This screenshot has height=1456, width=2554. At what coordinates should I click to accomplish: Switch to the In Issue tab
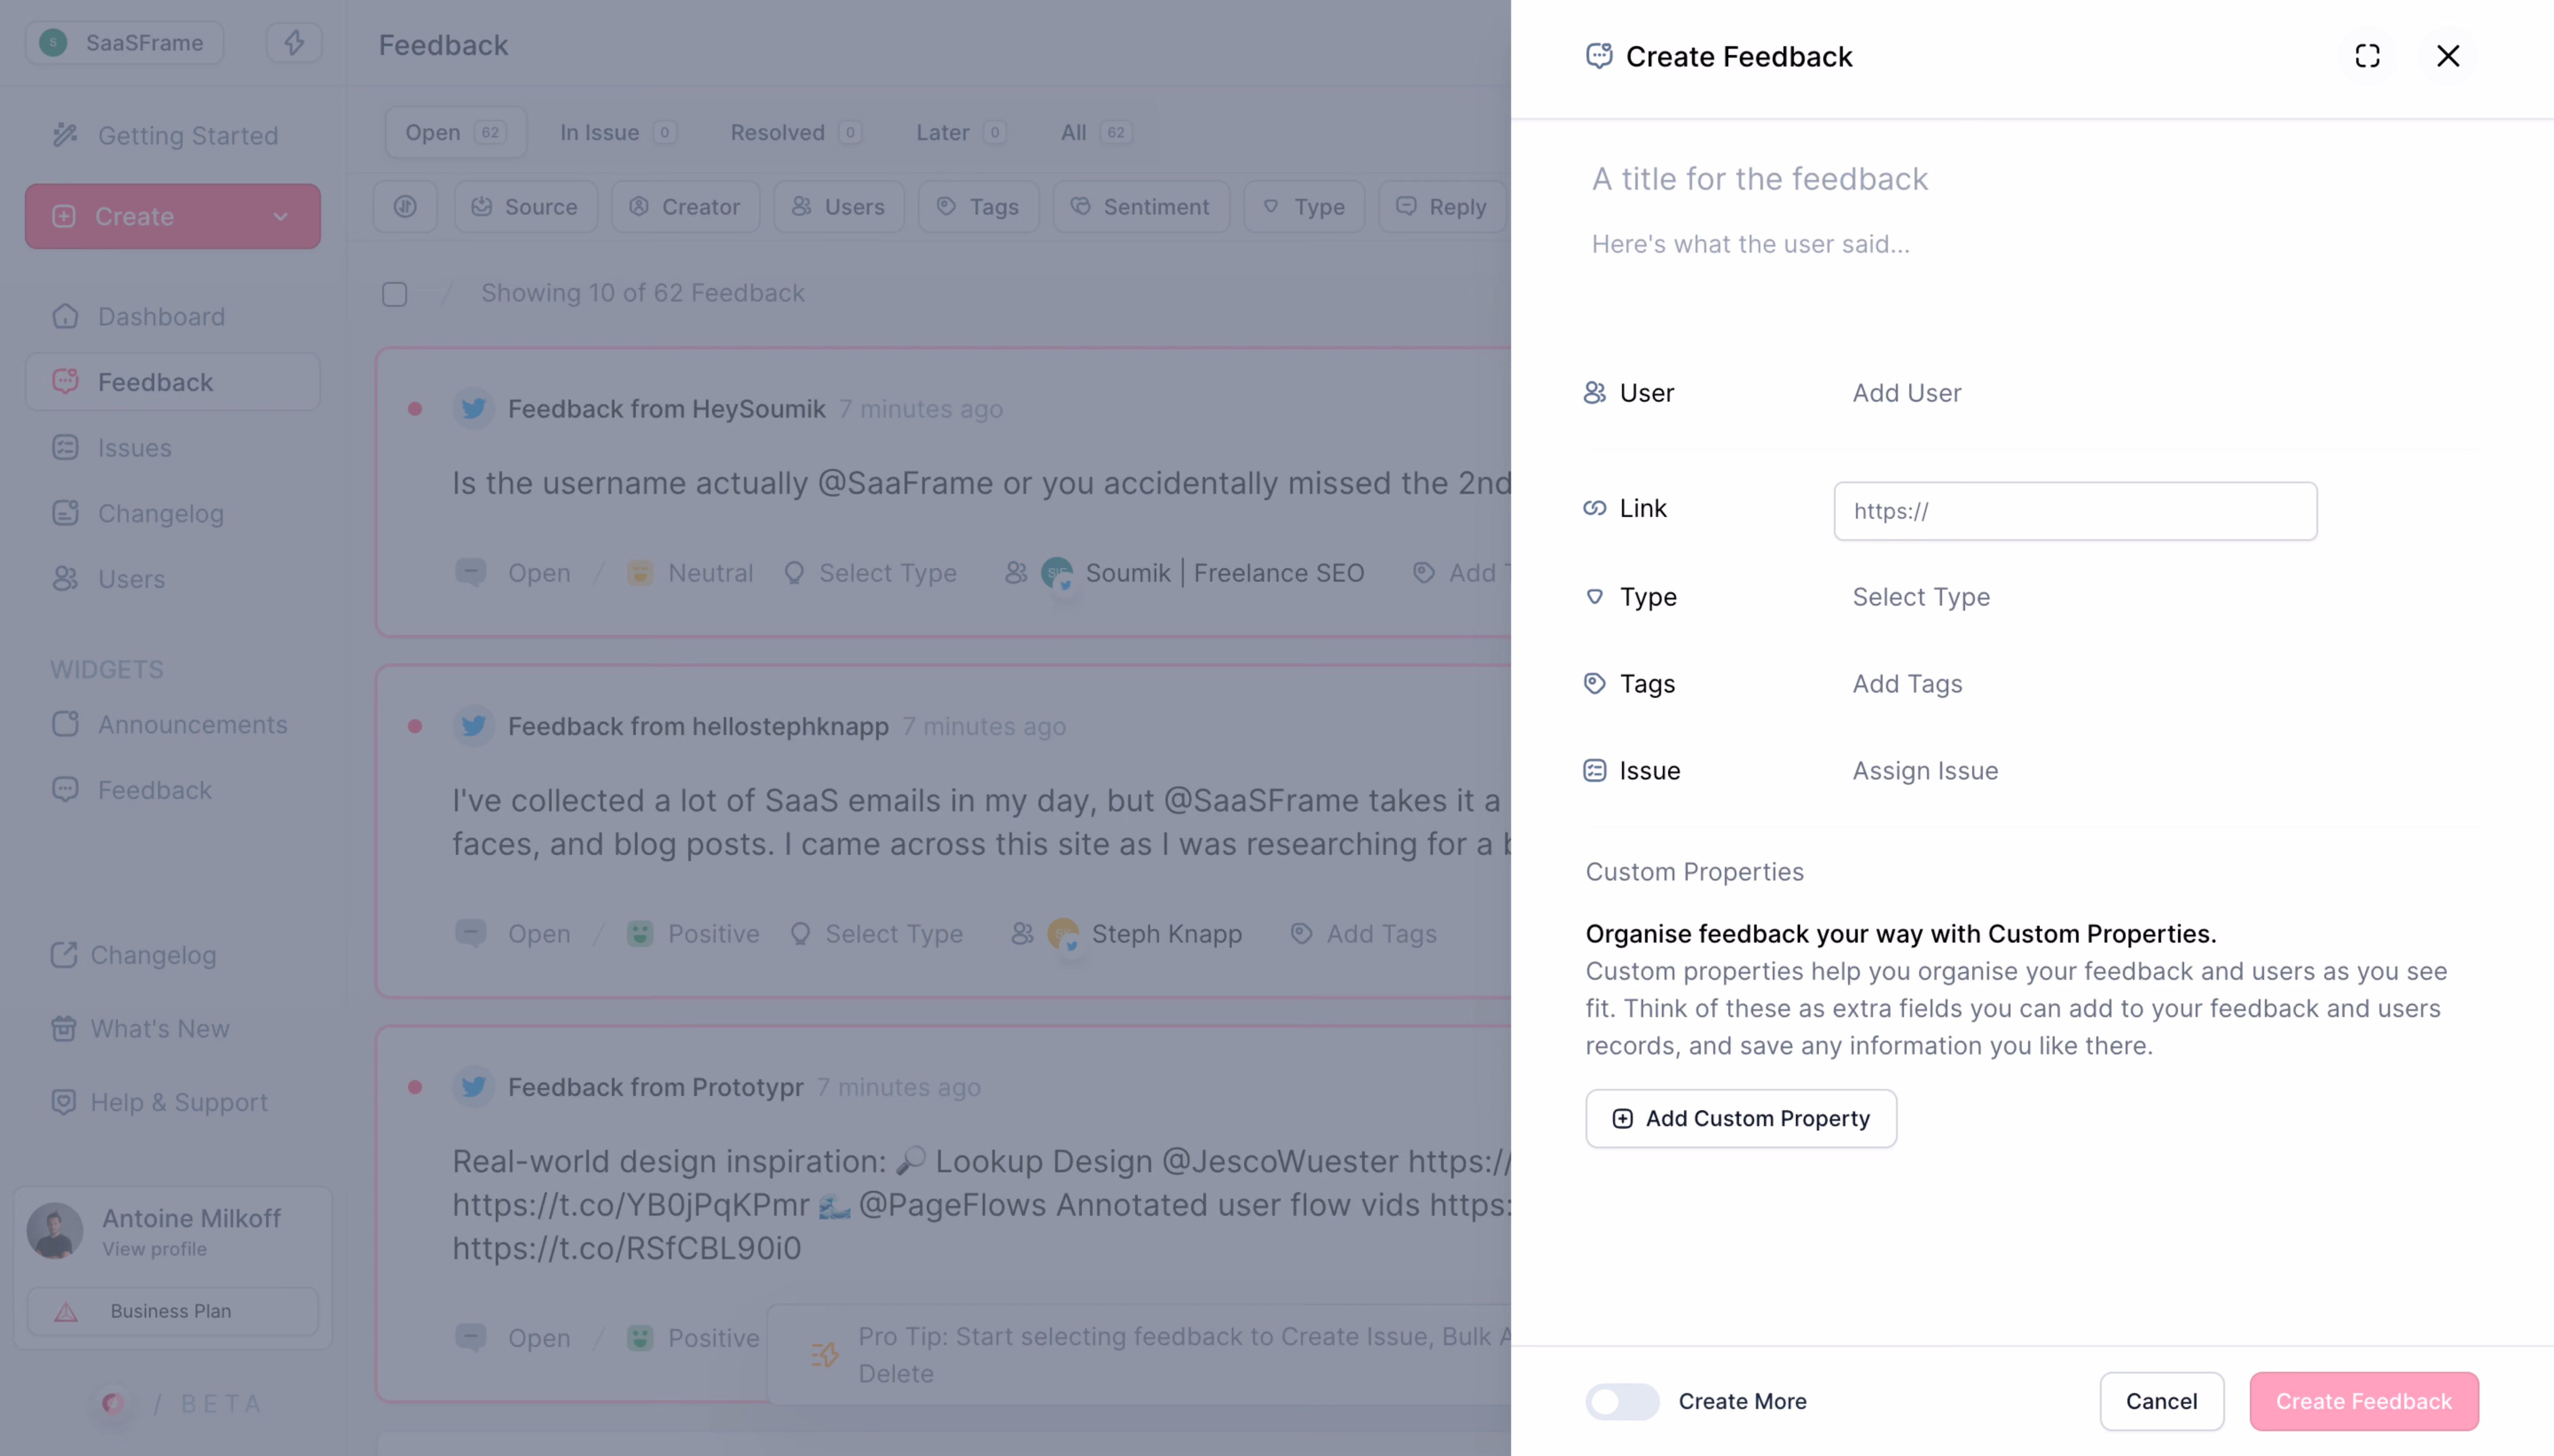(617, 132)
